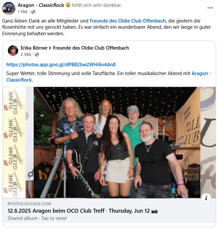Click Aragon - ClassicRock profile picture
This screenshot has width=219, height=229.
[x=9, y=8]
